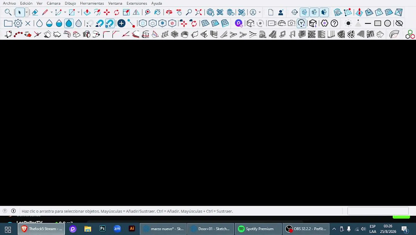416x235 pixels.
Task: Open Thefock5 Stream browser taskbar button
Action: click(42, 229)
